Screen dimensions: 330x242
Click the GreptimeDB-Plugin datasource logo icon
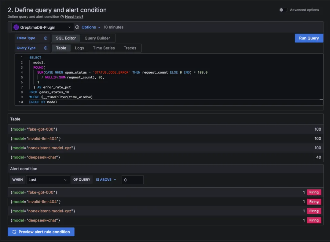(16, 27)
